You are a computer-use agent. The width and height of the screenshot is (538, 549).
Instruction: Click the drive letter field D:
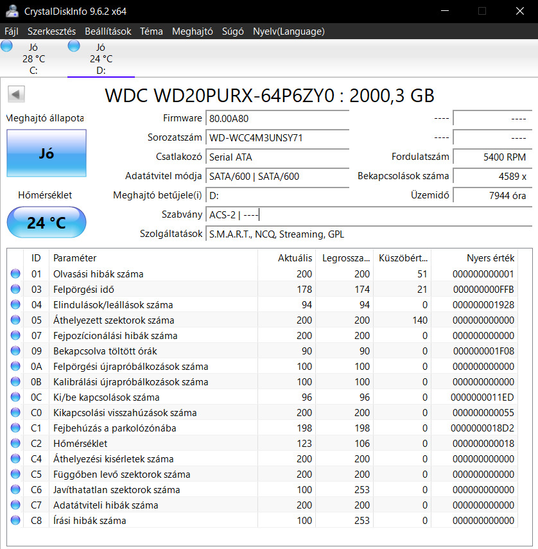click(277, 195)
